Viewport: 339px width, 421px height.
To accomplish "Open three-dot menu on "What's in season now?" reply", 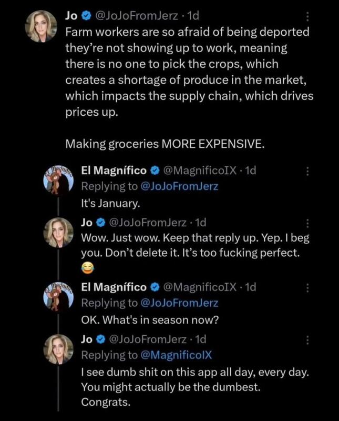I will click(x=308, y=287).
